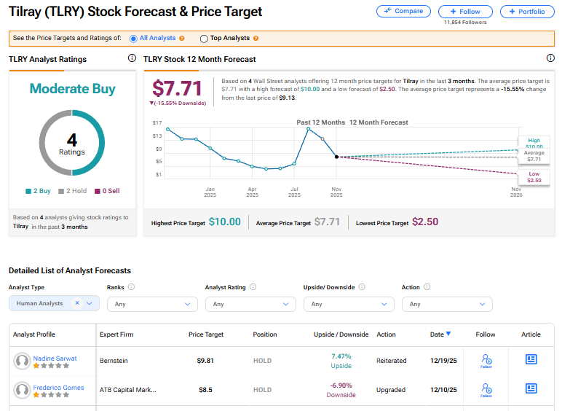Screen dimensions: 562x411
Task: Open the Ranks dropdown
Action: click(151, 304)
